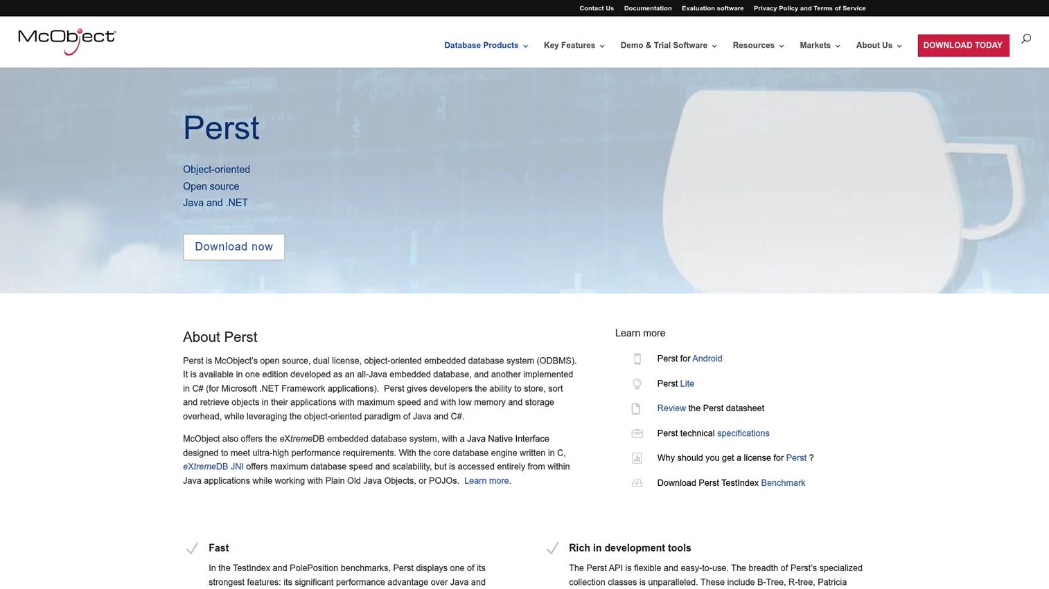The image size is (1049, 589).
Task: Open the Review datasheet link
Action: [671, 408]
